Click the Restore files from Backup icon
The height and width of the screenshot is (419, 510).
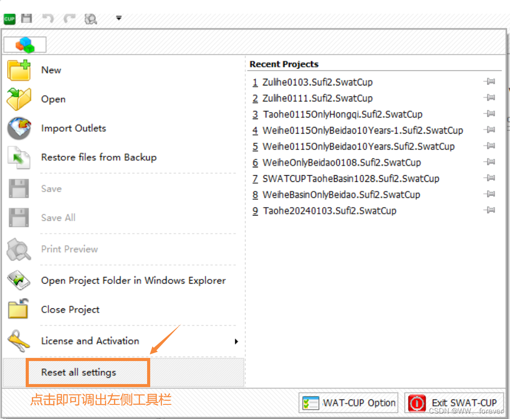tap(19, 158)
